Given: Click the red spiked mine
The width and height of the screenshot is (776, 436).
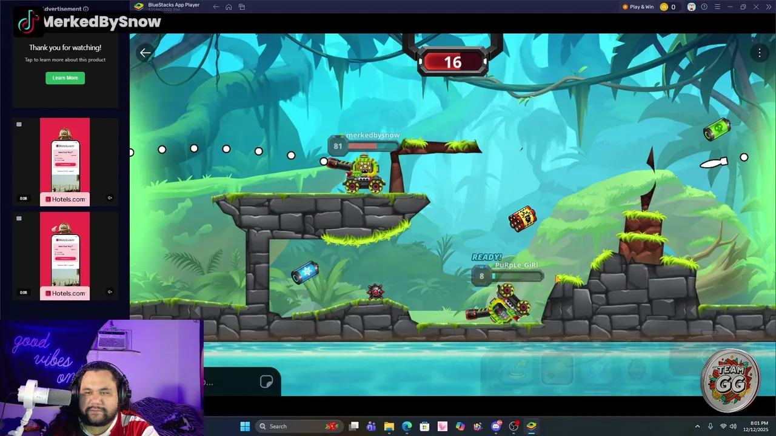Looking at the screenshot, I should (x=376, y=292).
